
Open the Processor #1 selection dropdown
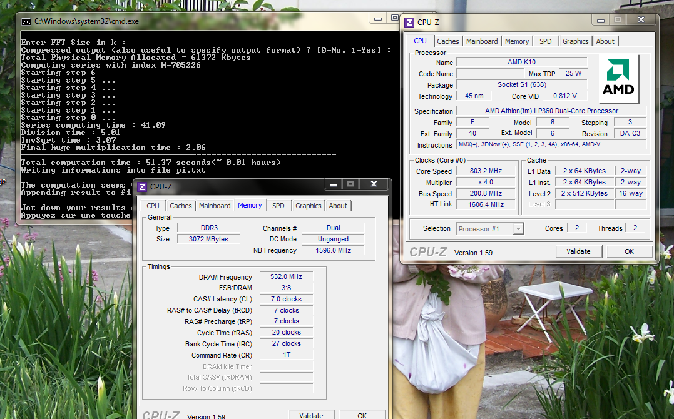click(x=518, y=229)
